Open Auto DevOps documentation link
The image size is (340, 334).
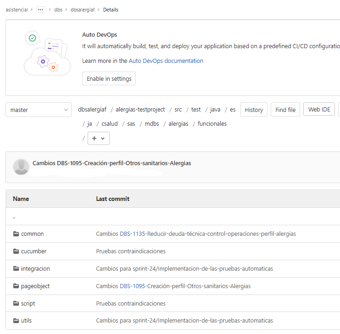(166, 61)
